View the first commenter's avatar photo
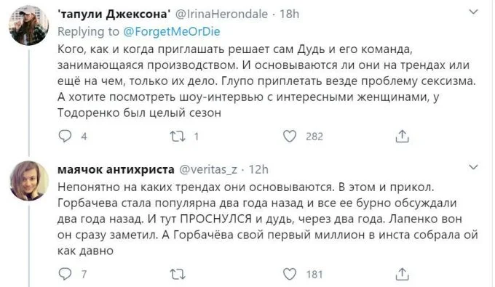The width and height of the screenshot is (495, 287). [28, 25]
